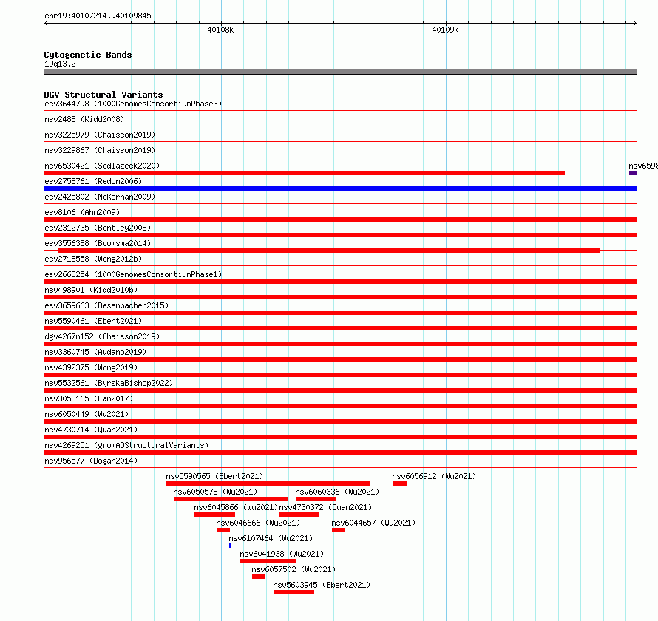Open variant nsv956577 (Dogan2014)
Screen dimensions: 658x621
click(91, 461)
